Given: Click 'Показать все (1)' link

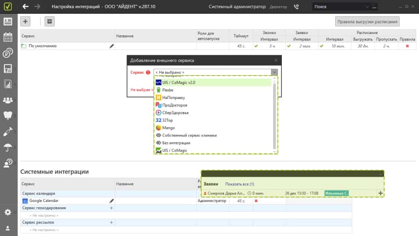Looking at the screenshot, I should pyautogui.click(x=239, y=184).
